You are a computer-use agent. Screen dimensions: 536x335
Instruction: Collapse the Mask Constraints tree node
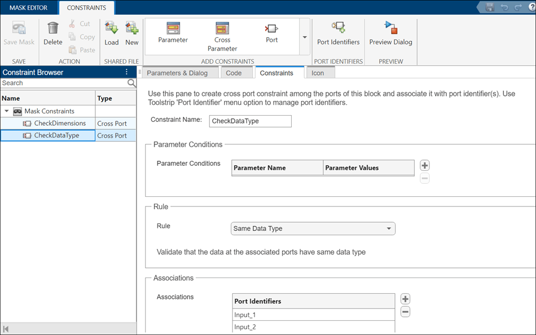(7, 111)
